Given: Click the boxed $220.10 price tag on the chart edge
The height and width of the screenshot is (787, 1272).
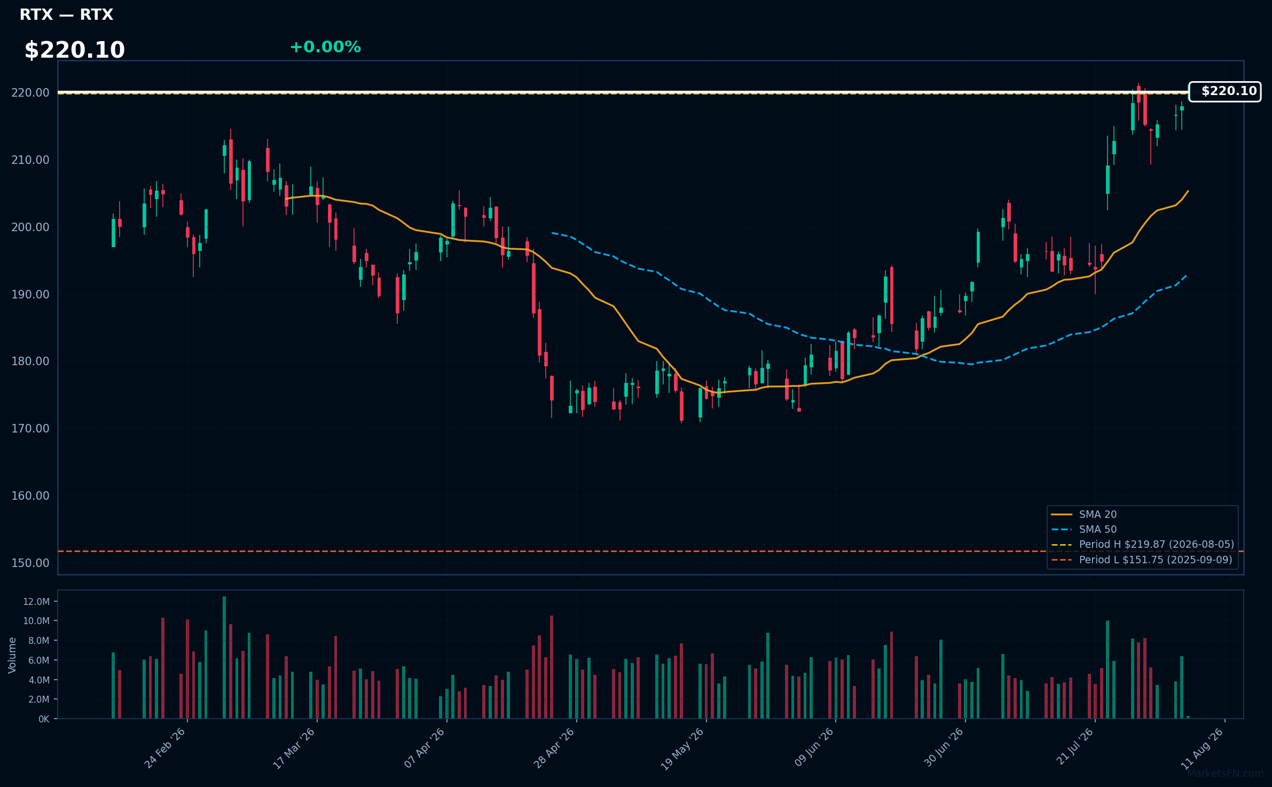Looking at the screenshot, I should pyautogui.click(x=1224, y=91).
